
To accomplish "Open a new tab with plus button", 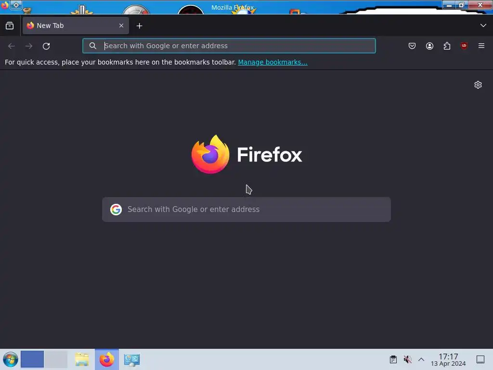I will [x=139, y=26].
